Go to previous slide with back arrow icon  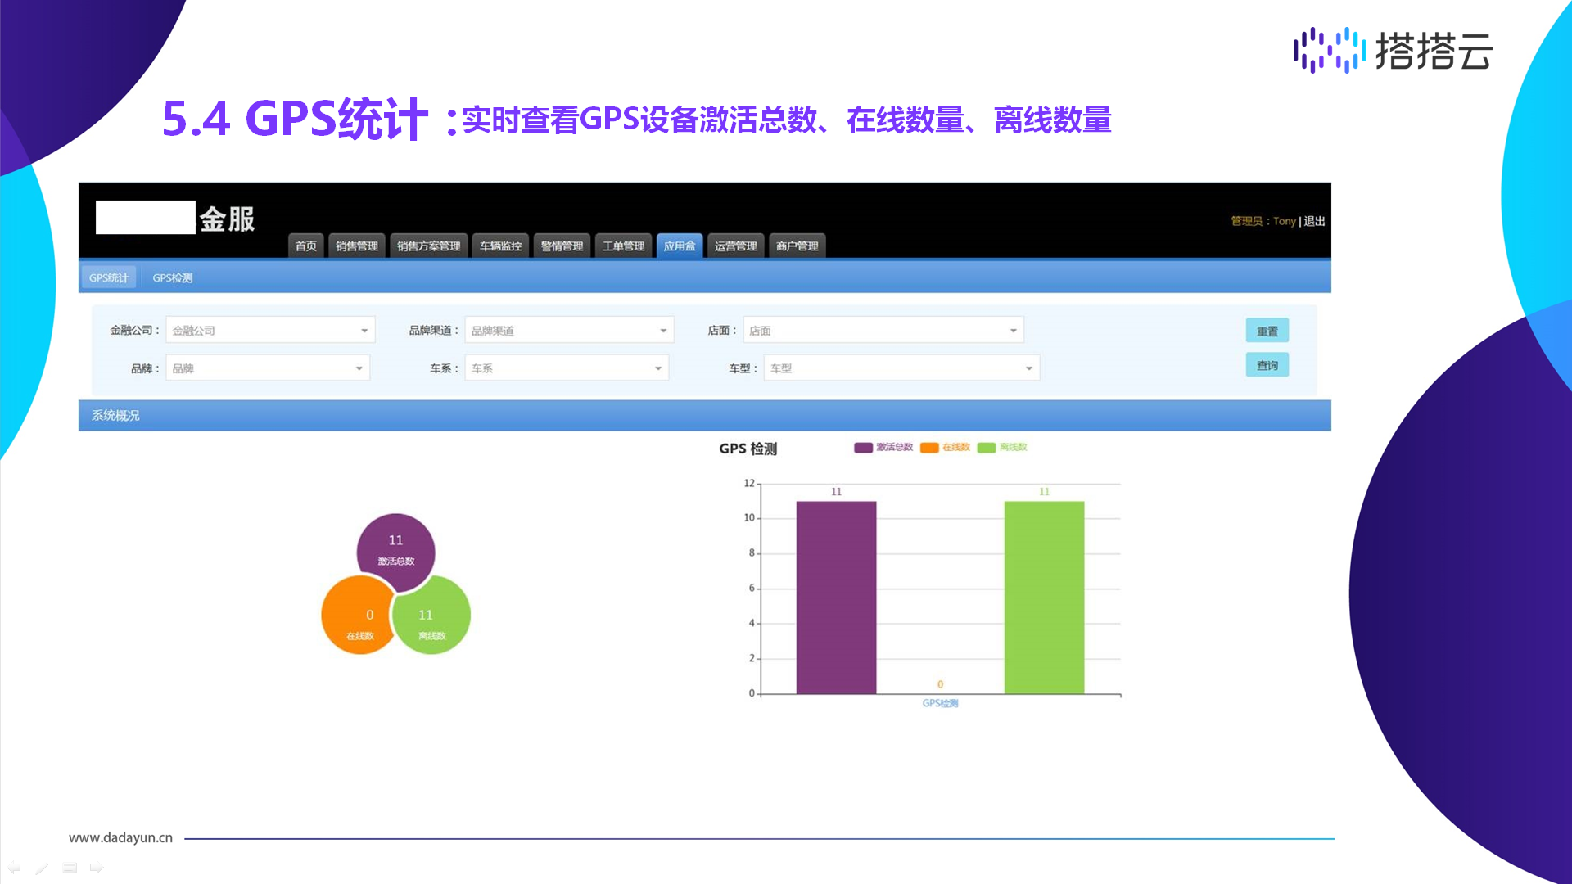[14, 868]
